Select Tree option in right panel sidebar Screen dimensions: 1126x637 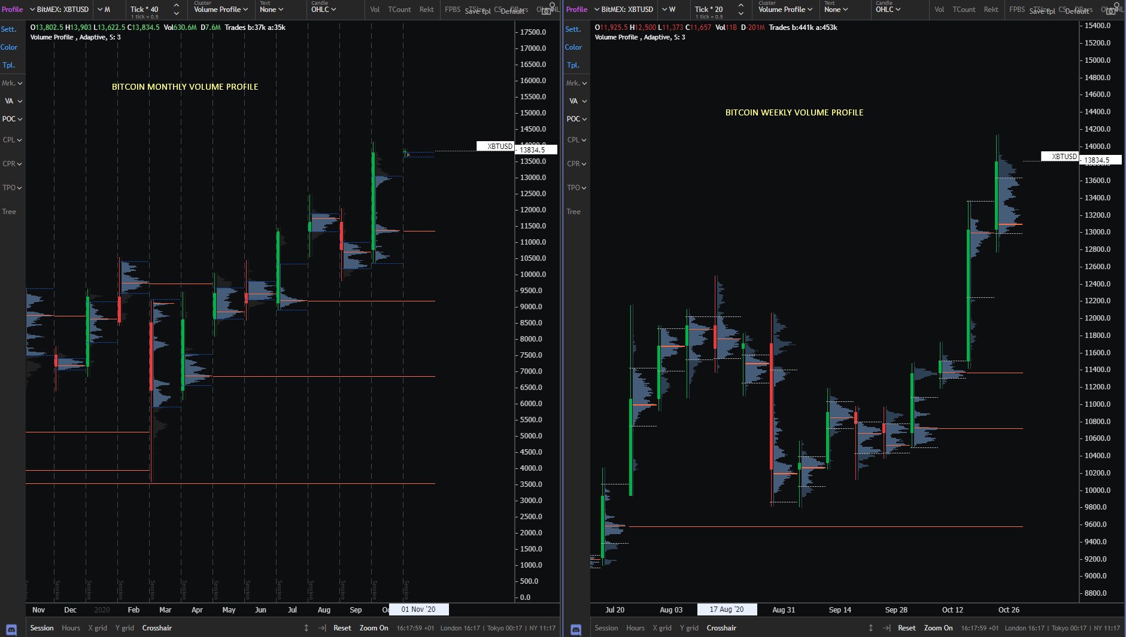pos(573,212)
